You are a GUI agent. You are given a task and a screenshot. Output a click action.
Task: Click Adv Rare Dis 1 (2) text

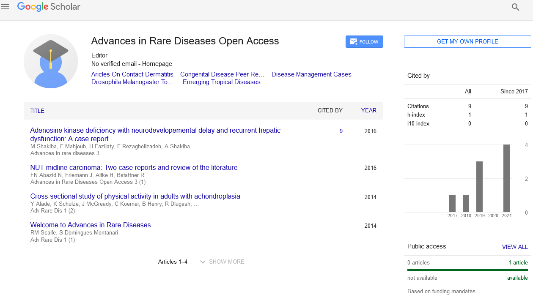(52, 211)
